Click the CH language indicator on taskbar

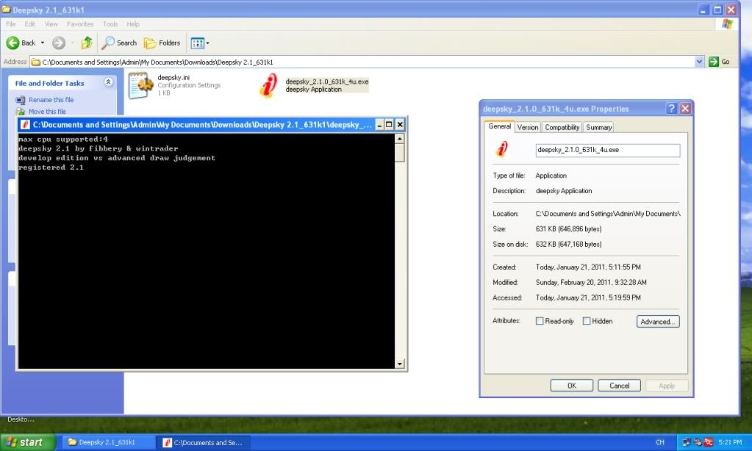[660, 442]
